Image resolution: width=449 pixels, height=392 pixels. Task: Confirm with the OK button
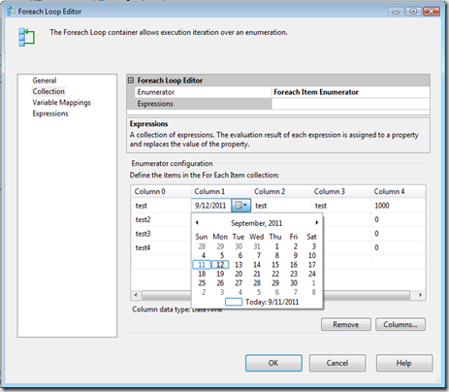(x=273, y=363)
